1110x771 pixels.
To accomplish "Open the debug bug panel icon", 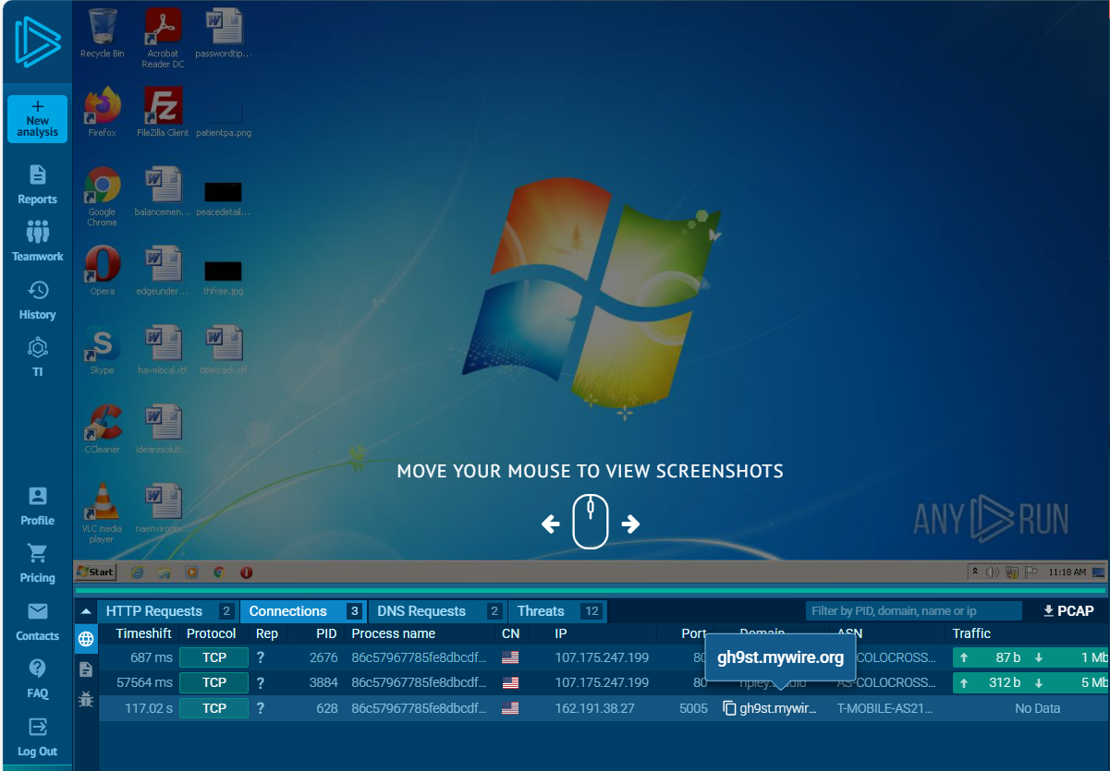I will pos(86,699).
